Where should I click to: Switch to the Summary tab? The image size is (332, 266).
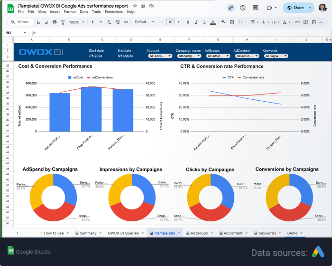[x=88, y=233]
